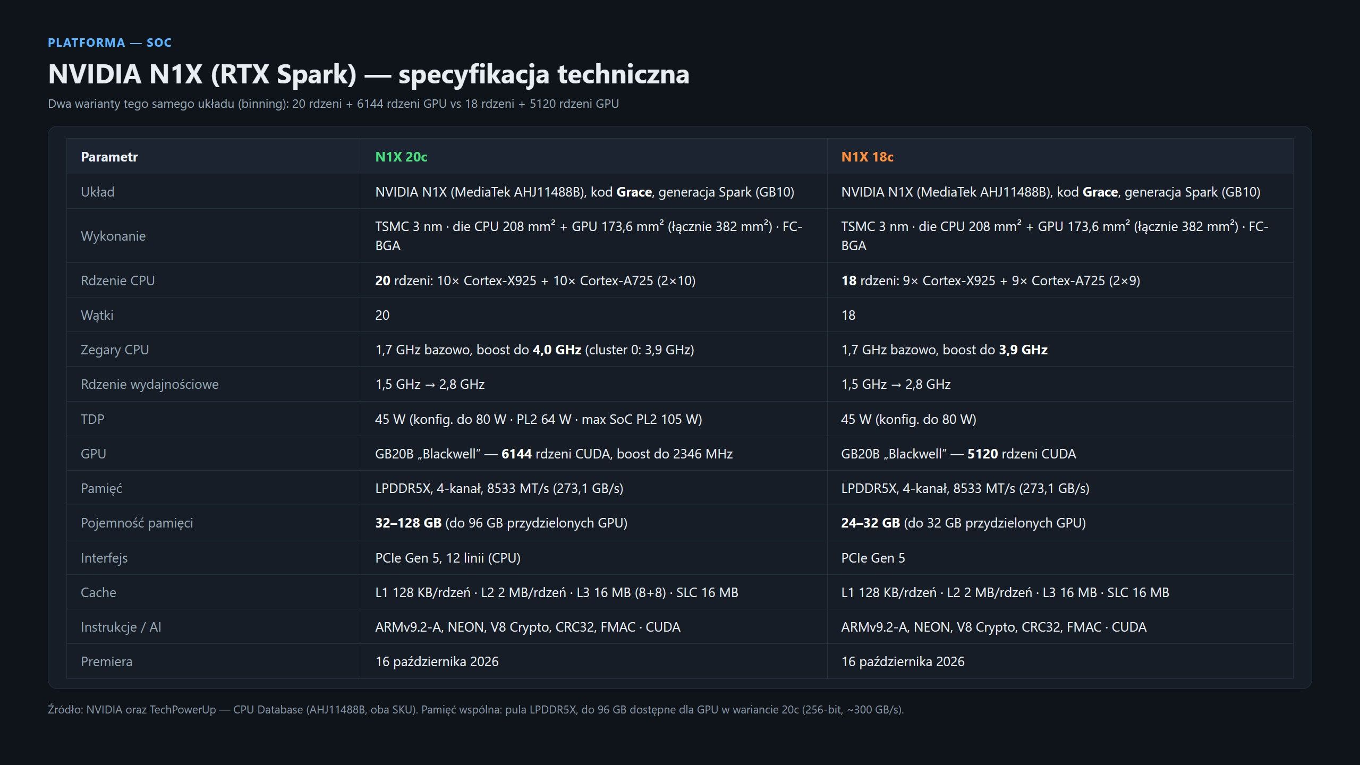Screen dimensions: 1360x765
Task: Click the 'GPU' row label
Action: click(93, 454)
